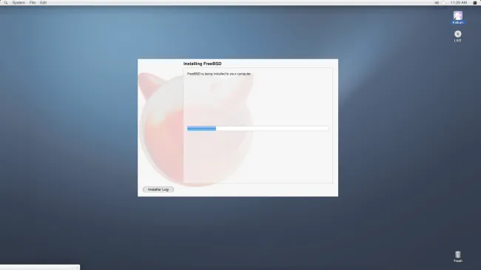
Task: Click the 11:29 AM clock
Action: [459, 2]
